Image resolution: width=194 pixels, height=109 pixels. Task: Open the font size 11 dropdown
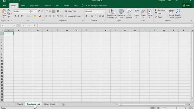pos(36,11)
